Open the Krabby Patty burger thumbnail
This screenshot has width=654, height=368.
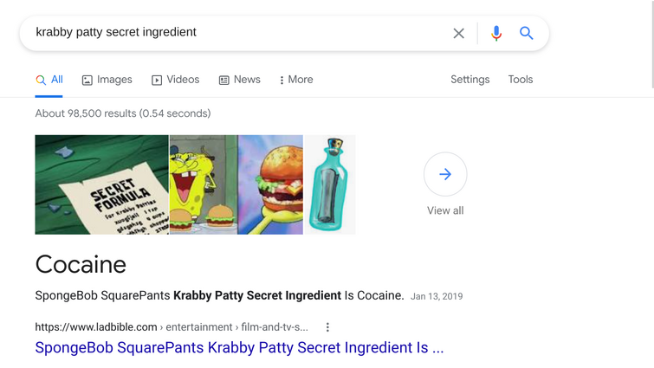[270, 184]
